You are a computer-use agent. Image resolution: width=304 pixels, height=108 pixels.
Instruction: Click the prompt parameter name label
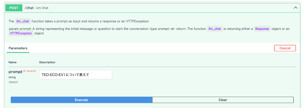coord(15,72)
